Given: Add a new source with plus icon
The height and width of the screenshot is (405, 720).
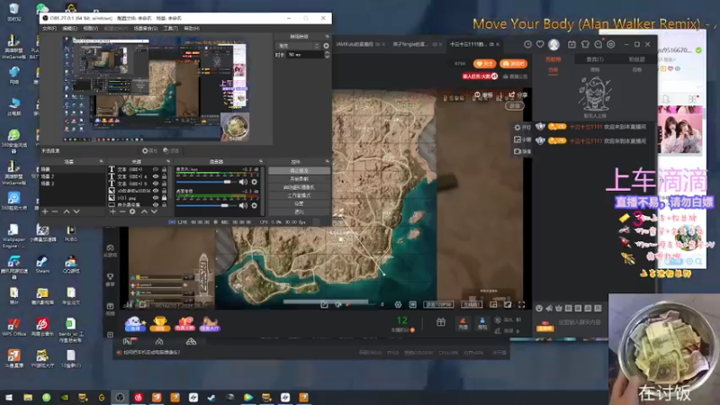Looking at the screenshot, I should point(112,211).
